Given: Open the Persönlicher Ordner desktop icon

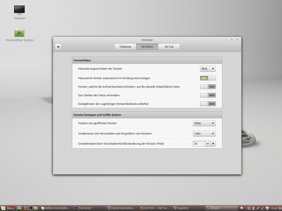Looking at the screenshot, I should click(x=20, y=35).
